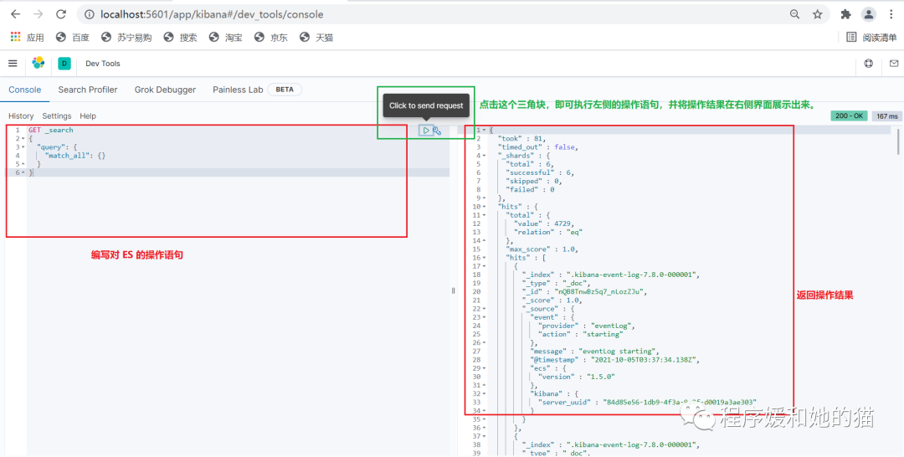Open the Chrome three-dot menu

pos(890,14)
